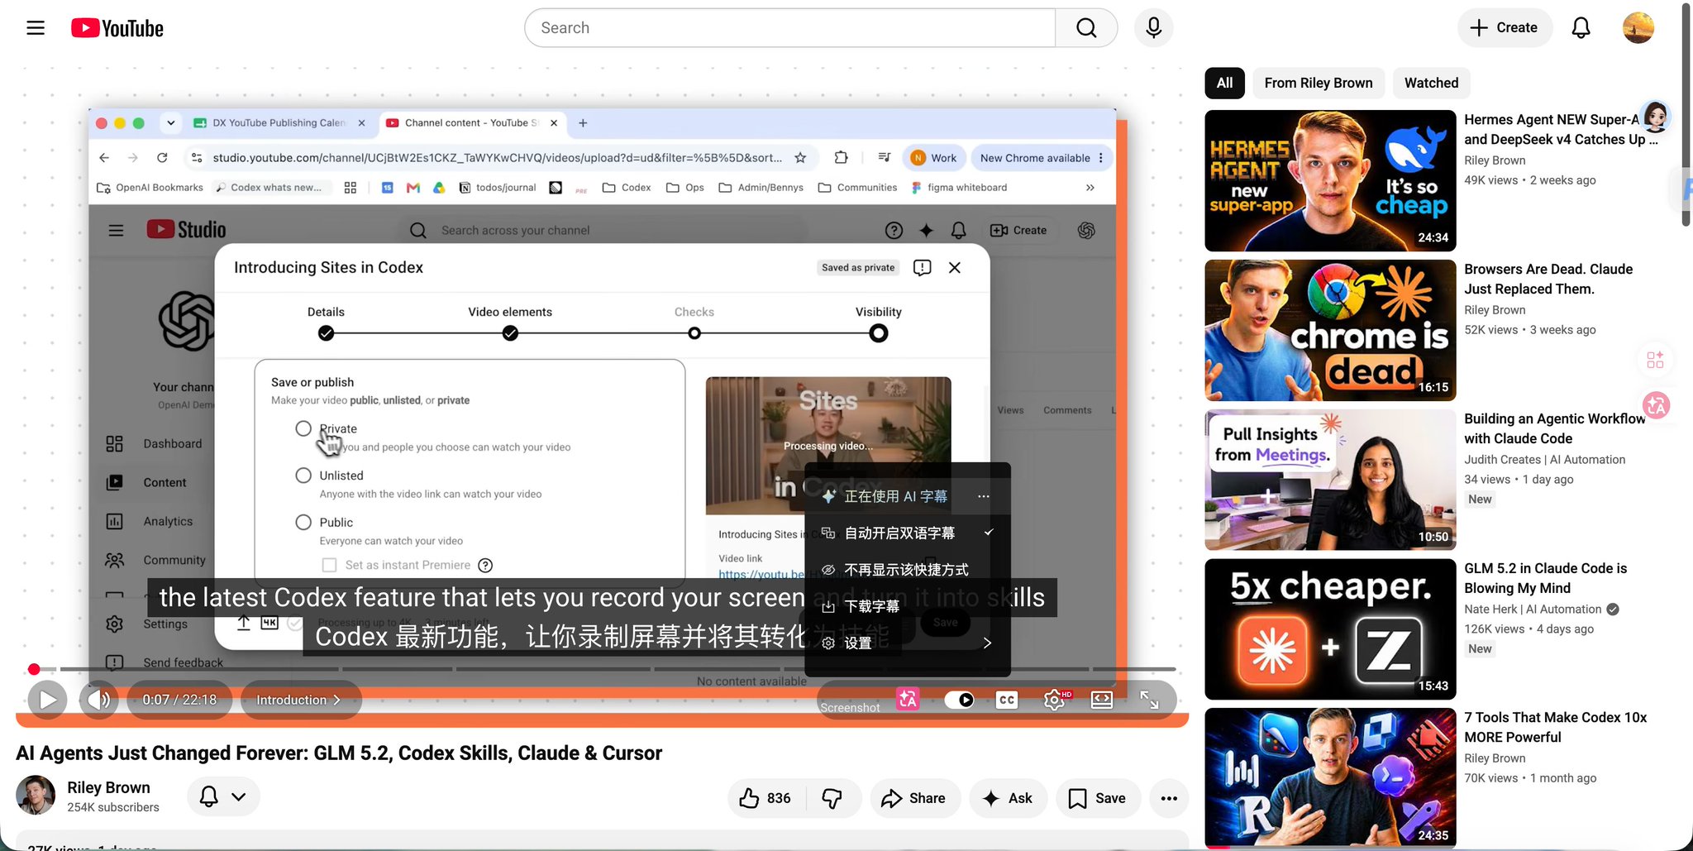Image resolution: width=1693 pixels, height=851 pixels.
Task: Open the account avatar menu
Action: tap(1638, 28)
